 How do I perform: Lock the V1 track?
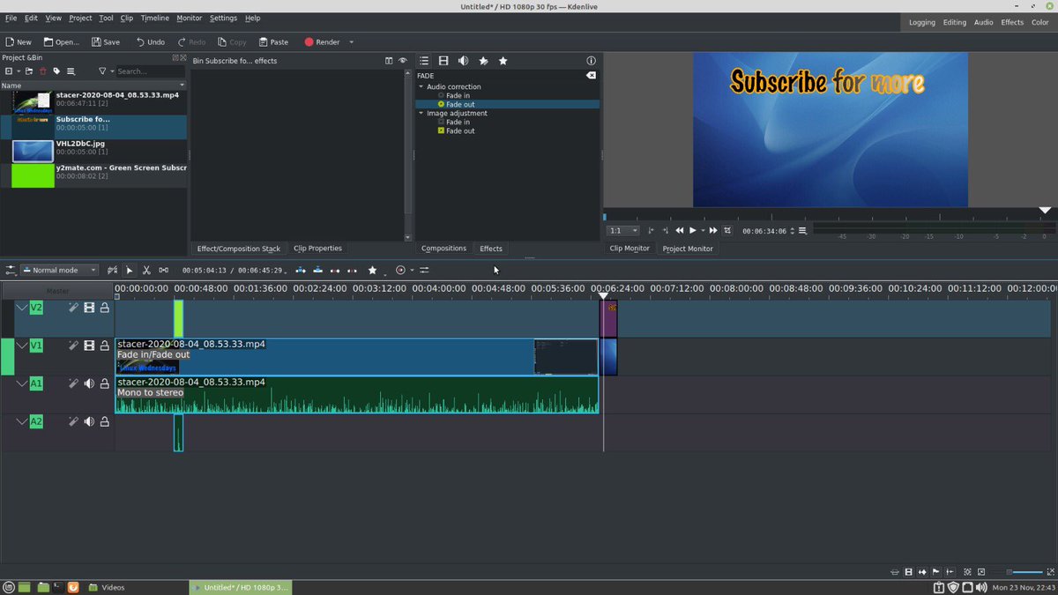point(104,346)
